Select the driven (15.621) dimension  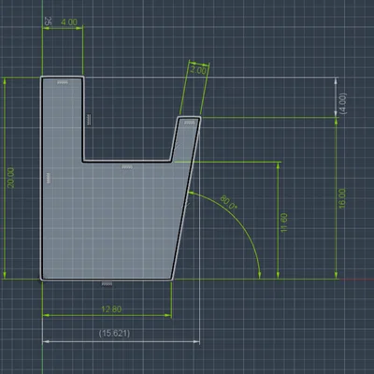pyautogui.click(x=114, y=333)
